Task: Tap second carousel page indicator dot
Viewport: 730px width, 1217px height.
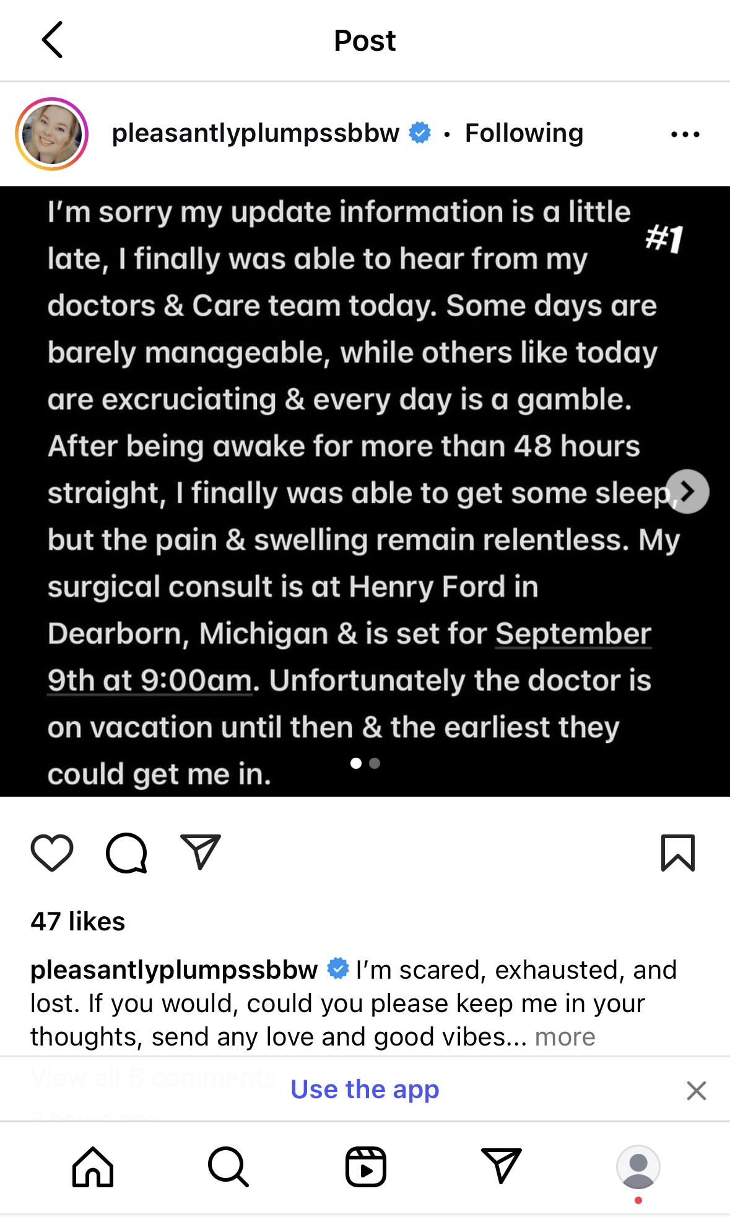Action: pos(375,763)
